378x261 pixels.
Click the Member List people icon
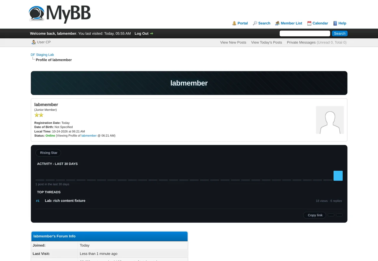click(277, 23)
